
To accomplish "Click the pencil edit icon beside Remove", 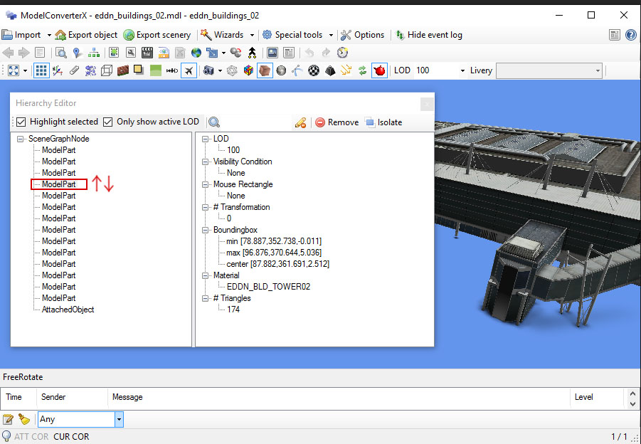I will click(300, 122).
